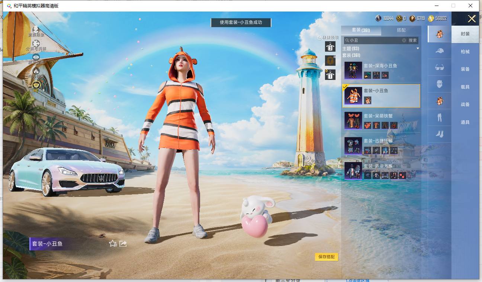The image size is (482, 282).
Task: Select quick-change wardrobe slot 3
Action: [330, 46]
